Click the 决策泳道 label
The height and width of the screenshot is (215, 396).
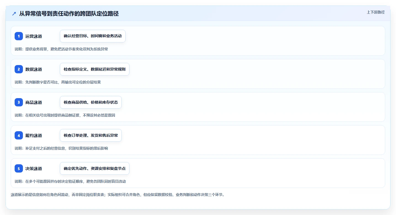point(34,168)
